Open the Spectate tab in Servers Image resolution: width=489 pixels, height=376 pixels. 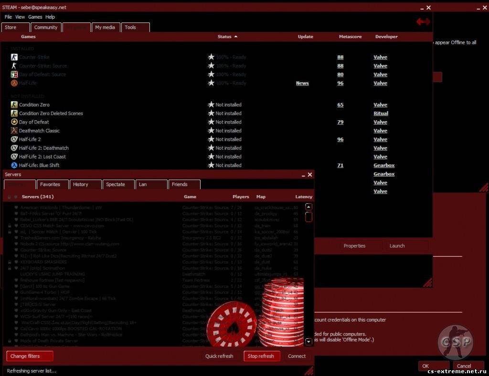pos(118,184)
